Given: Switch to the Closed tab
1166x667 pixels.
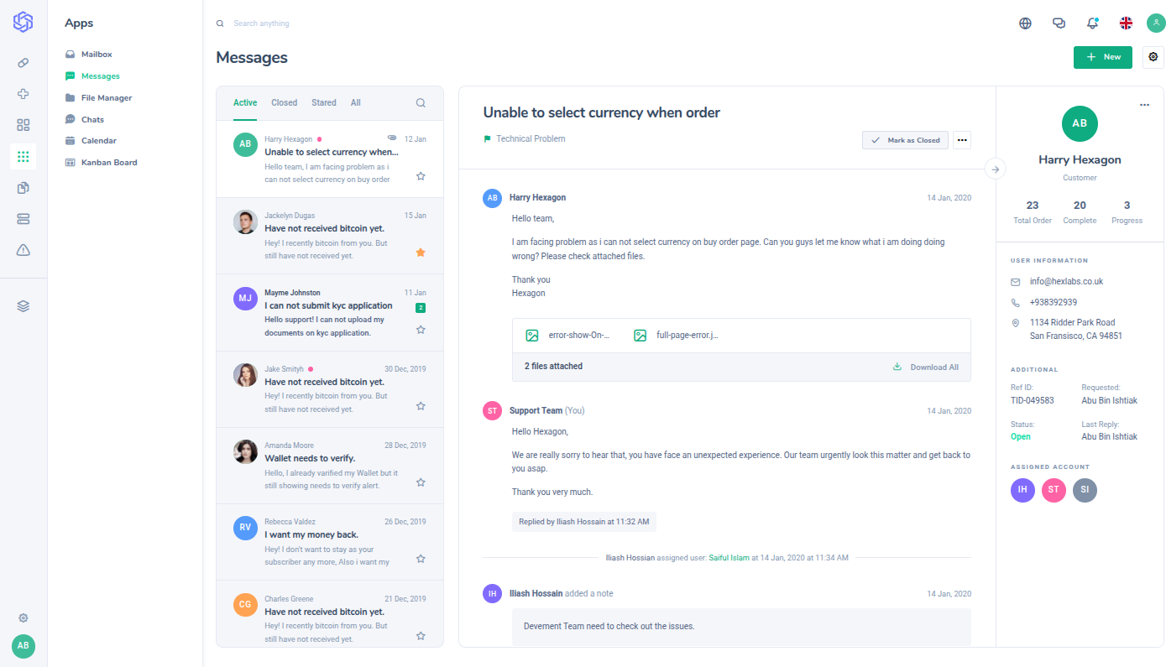Looking at the screenshot, I should click(284, 103).
